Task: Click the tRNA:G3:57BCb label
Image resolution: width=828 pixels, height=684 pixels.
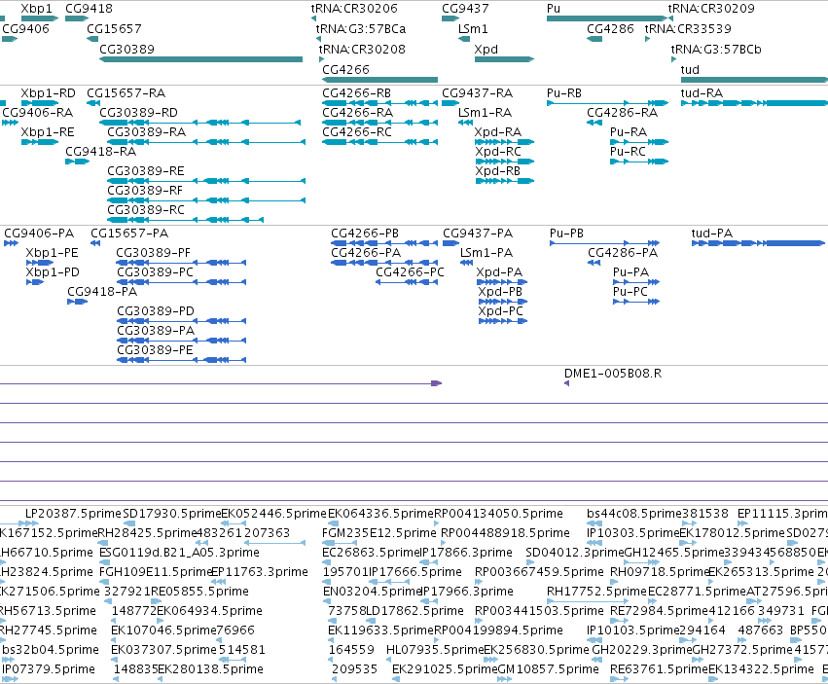Action: point(716,49)
